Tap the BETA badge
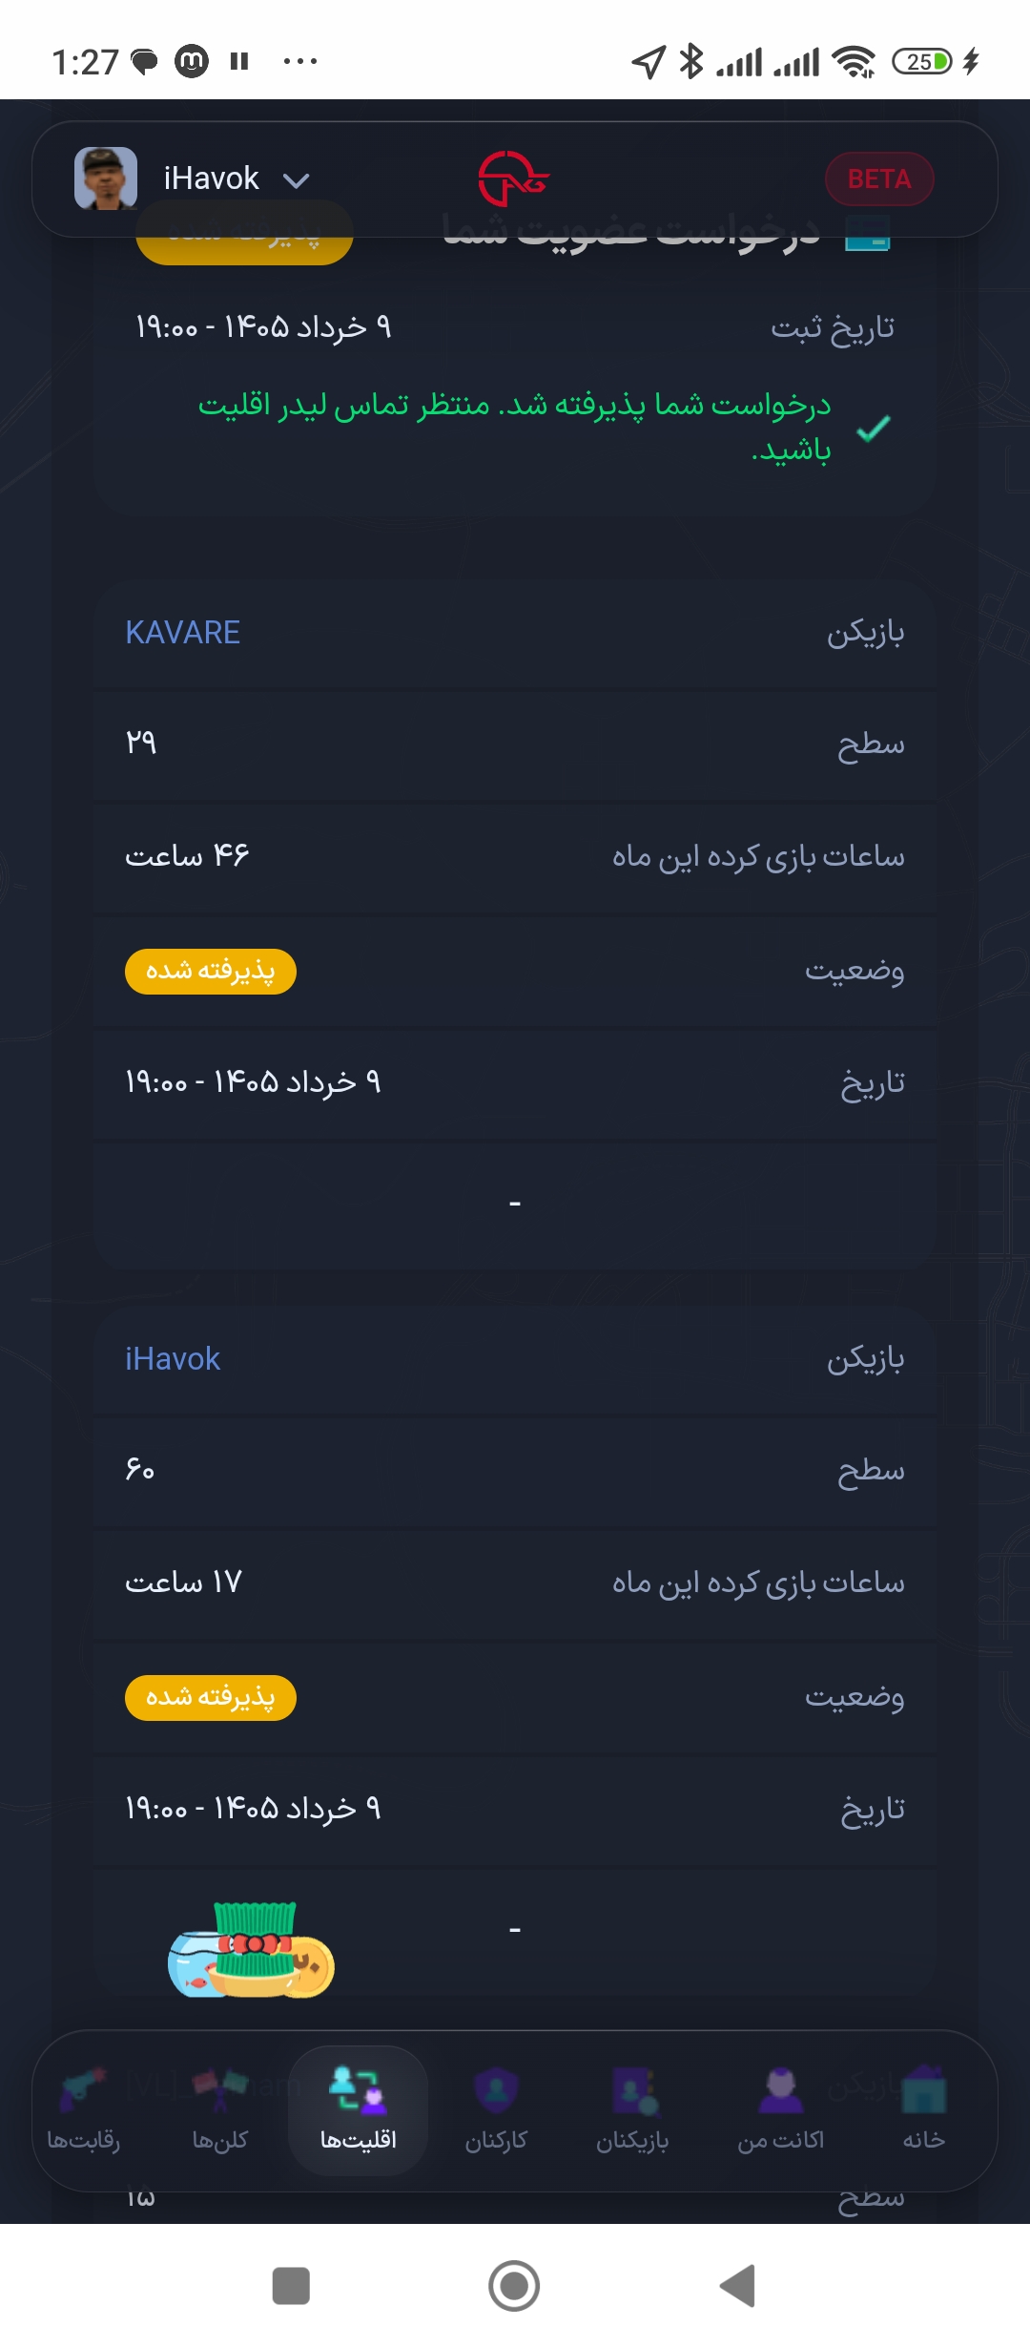 879,178
